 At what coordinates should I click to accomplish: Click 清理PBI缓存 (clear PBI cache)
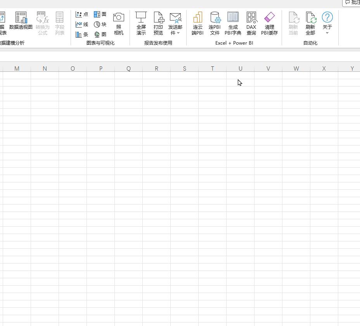pyautogui.click(x=269, y=23)
